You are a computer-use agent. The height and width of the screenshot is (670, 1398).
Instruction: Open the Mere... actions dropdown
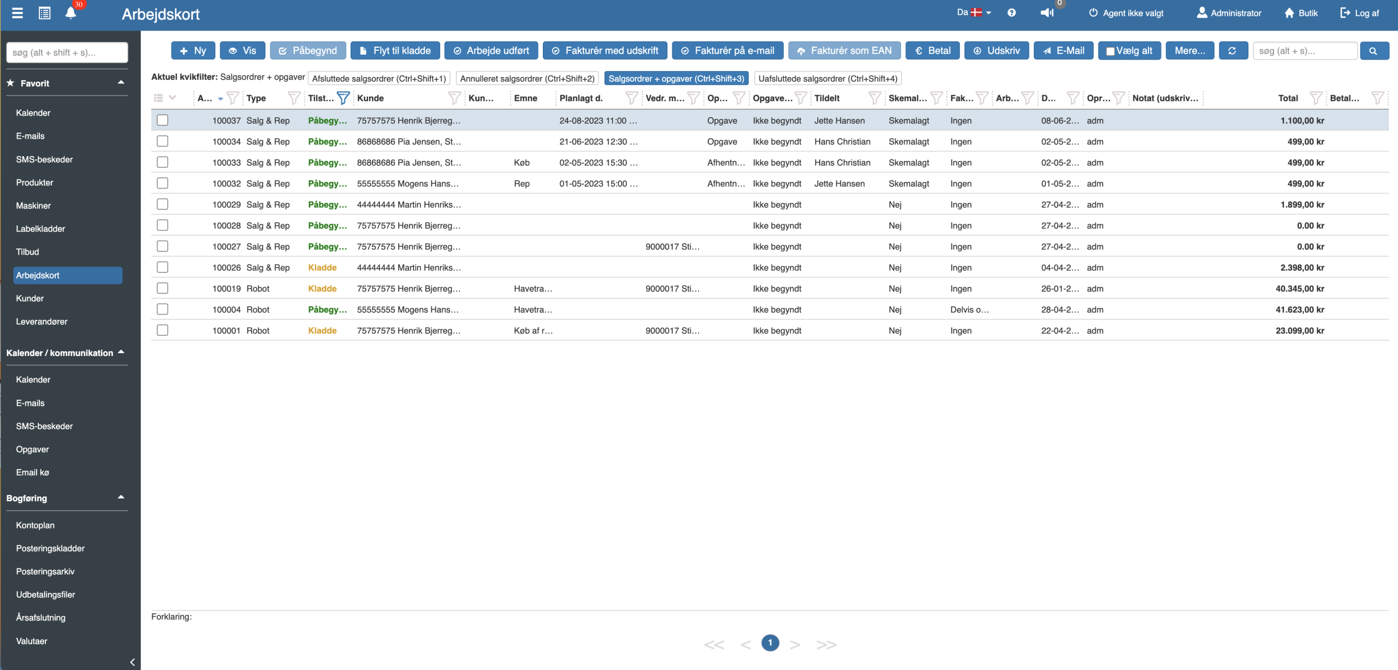pyautogui.click(x=1190, y=51)
